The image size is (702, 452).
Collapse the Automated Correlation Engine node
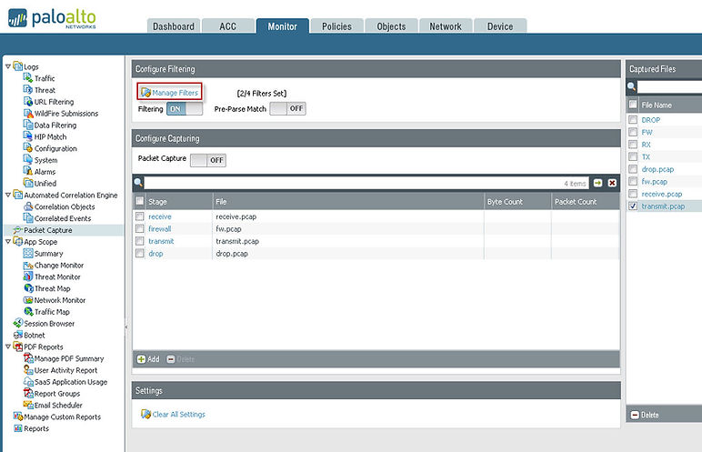coord(8,195)
